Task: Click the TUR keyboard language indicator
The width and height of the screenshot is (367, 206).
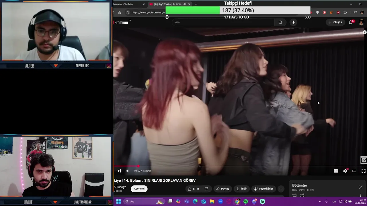Action: click(x=333, y=201)
